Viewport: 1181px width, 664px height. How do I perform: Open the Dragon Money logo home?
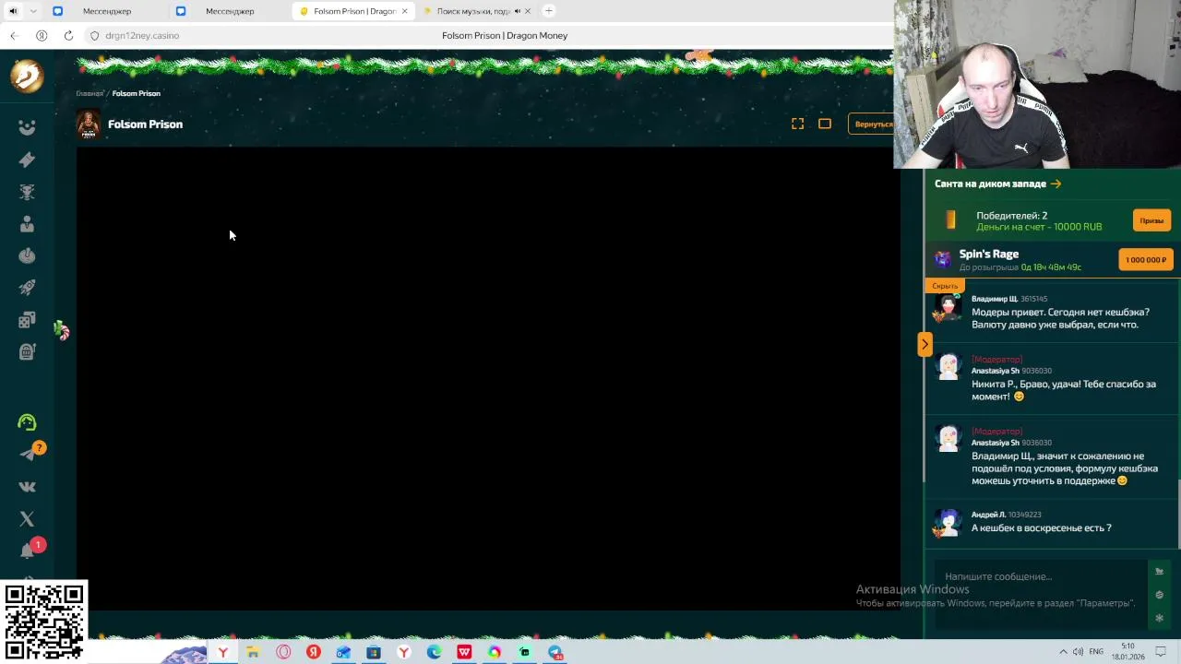(27, 76)
